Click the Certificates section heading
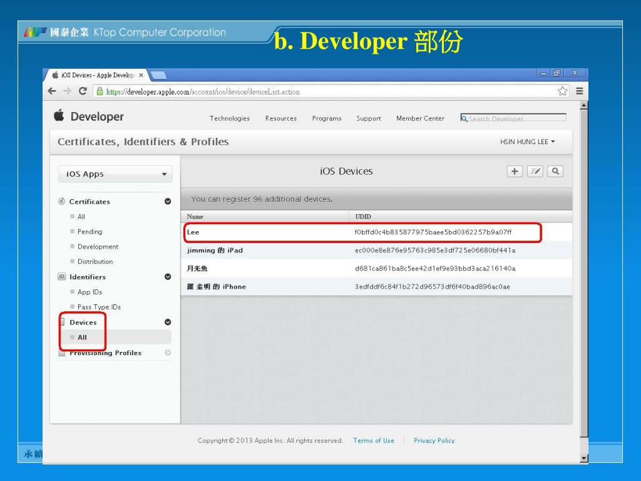The width and height of the screenshot is (641, 481). pos(90,202)
